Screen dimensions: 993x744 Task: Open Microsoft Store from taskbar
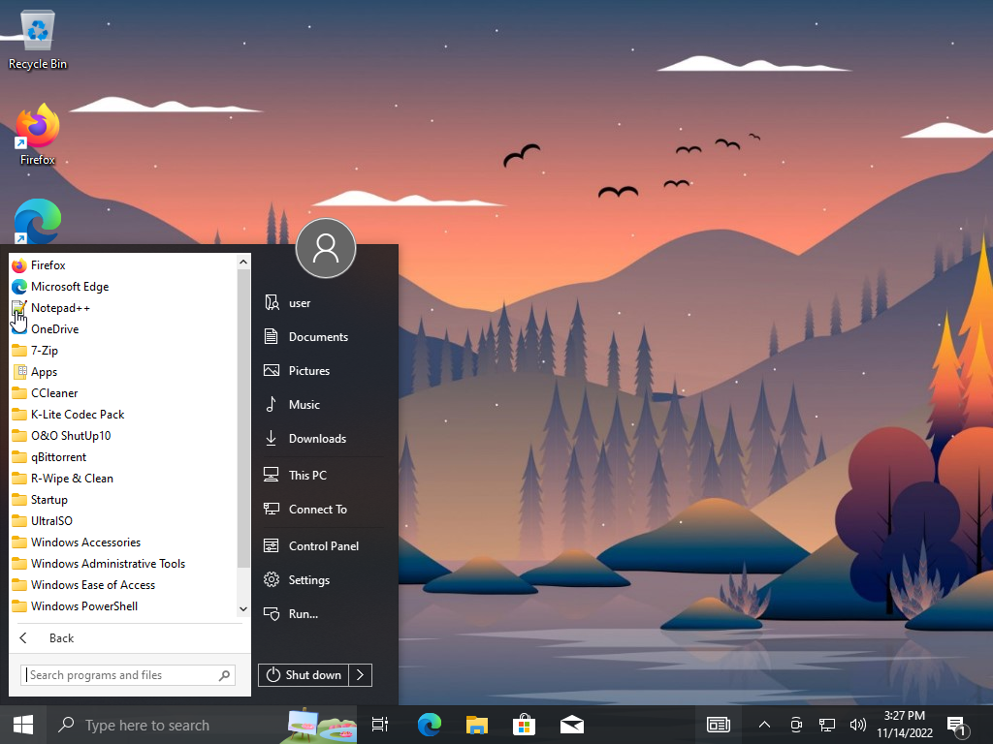pyautogui.click(x=525, y=725)
